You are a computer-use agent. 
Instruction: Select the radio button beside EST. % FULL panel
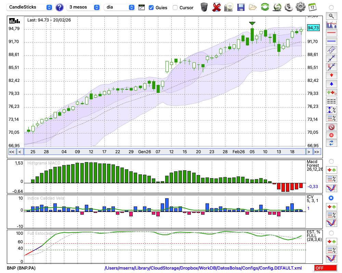tap(331, 233)
